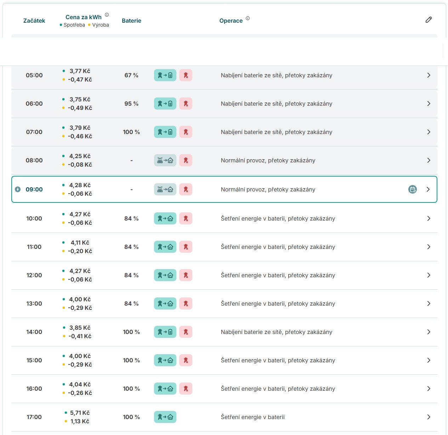Open 'Šetření energie v baterii' text at 17:00
The height and width of the screenshot is (435, 448).
tap(253, 417)
